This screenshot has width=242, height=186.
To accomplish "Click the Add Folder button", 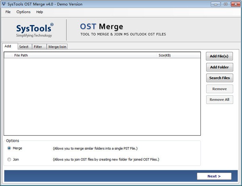I will [x=219, y=67].
